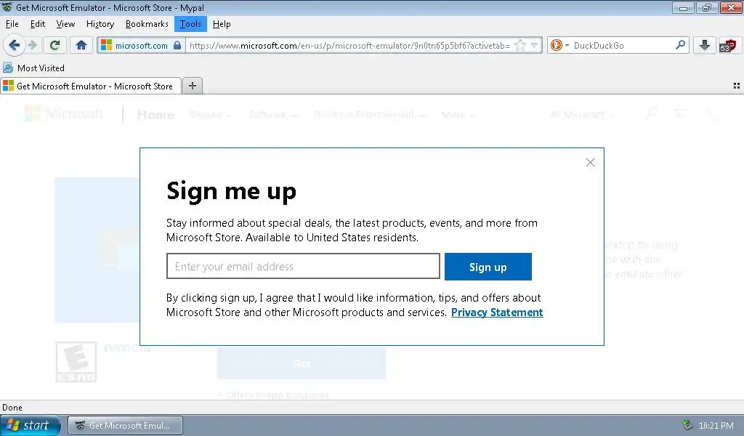Click the taskbar clock showing 10:21 PM

pos(716,426)
